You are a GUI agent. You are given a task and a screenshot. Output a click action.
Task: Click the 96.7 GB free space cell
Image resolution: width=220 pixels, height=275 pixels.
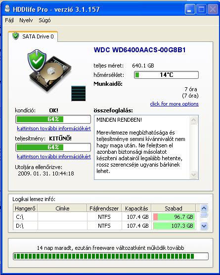tap(174, 217)
